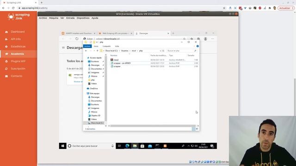Open Descargas under Acceso rápido

[95, 65]
